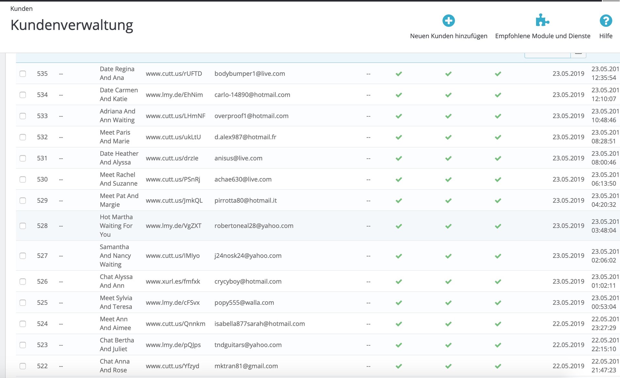Tick the checkbox for customer 530

click(x=23, y=179)
